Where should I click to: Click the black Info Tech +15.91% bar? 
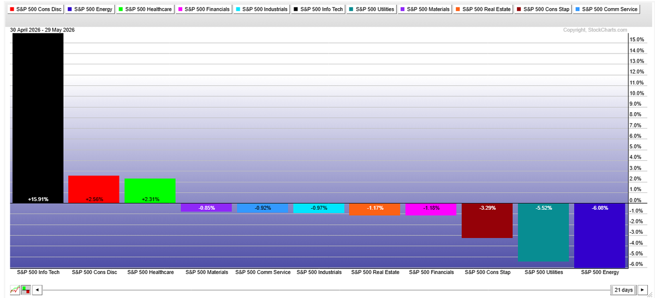[38, 118]
